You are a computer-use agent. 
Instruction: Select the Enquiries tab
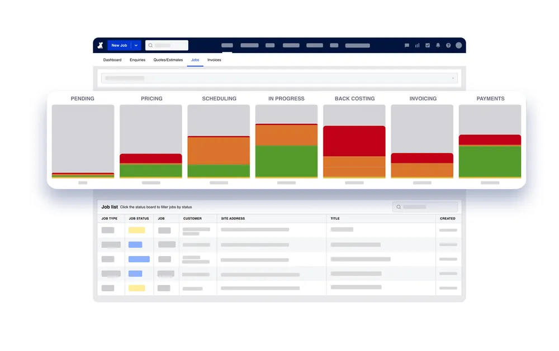point(138,60)
